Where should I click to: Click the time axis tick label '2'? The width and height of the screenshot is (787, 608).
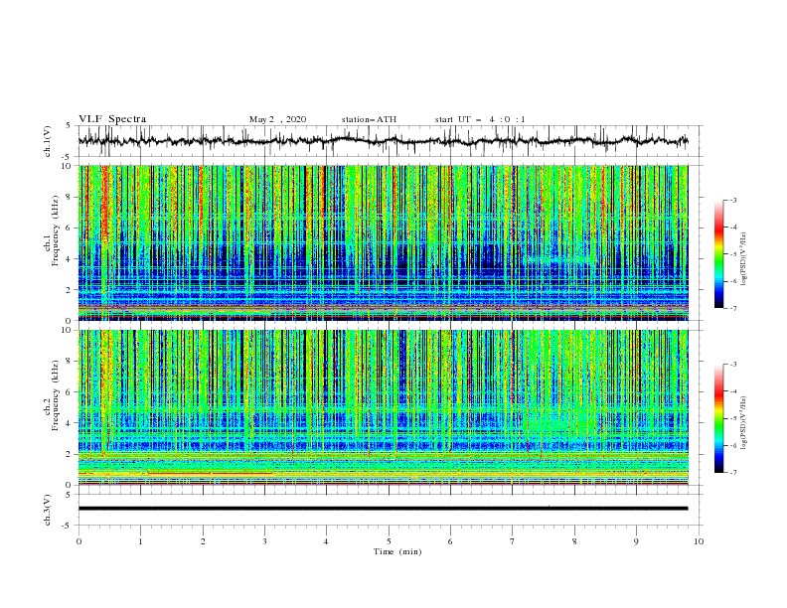tap(203, 541)
